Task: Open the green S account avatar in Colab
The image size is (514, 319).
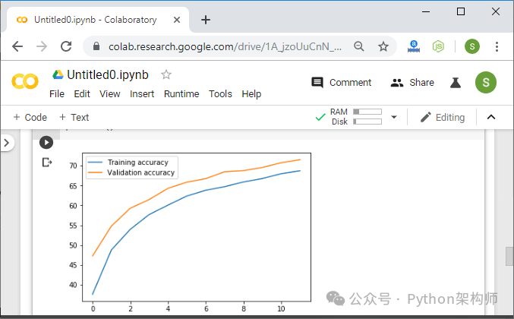Action: click(486, 82)
